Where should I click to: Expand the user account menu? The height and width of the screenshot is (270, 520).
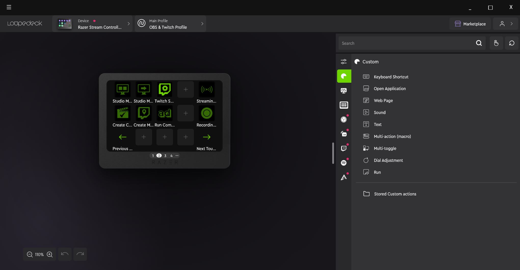coord(506,24)
